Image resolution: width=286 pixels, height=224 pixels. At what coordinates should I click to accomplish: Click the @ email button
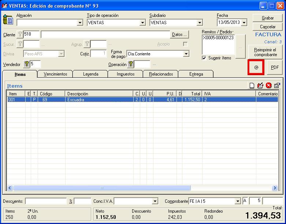(x=256, y=67)
